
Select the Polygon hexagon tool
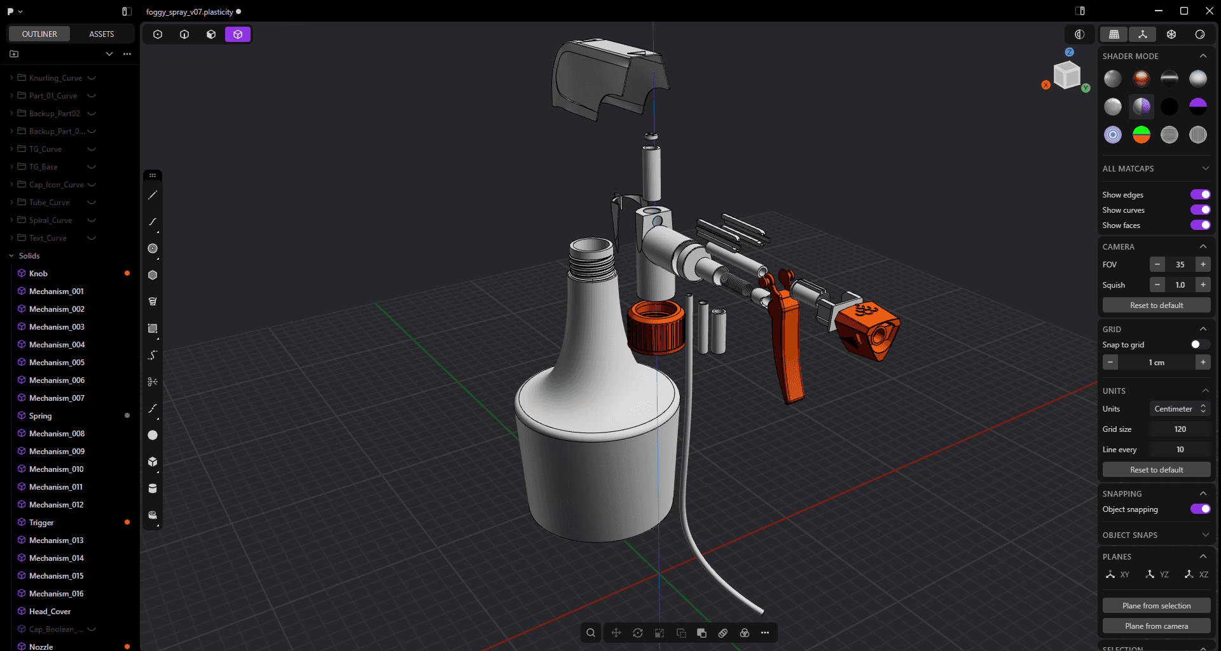click(x=153, y=275)
